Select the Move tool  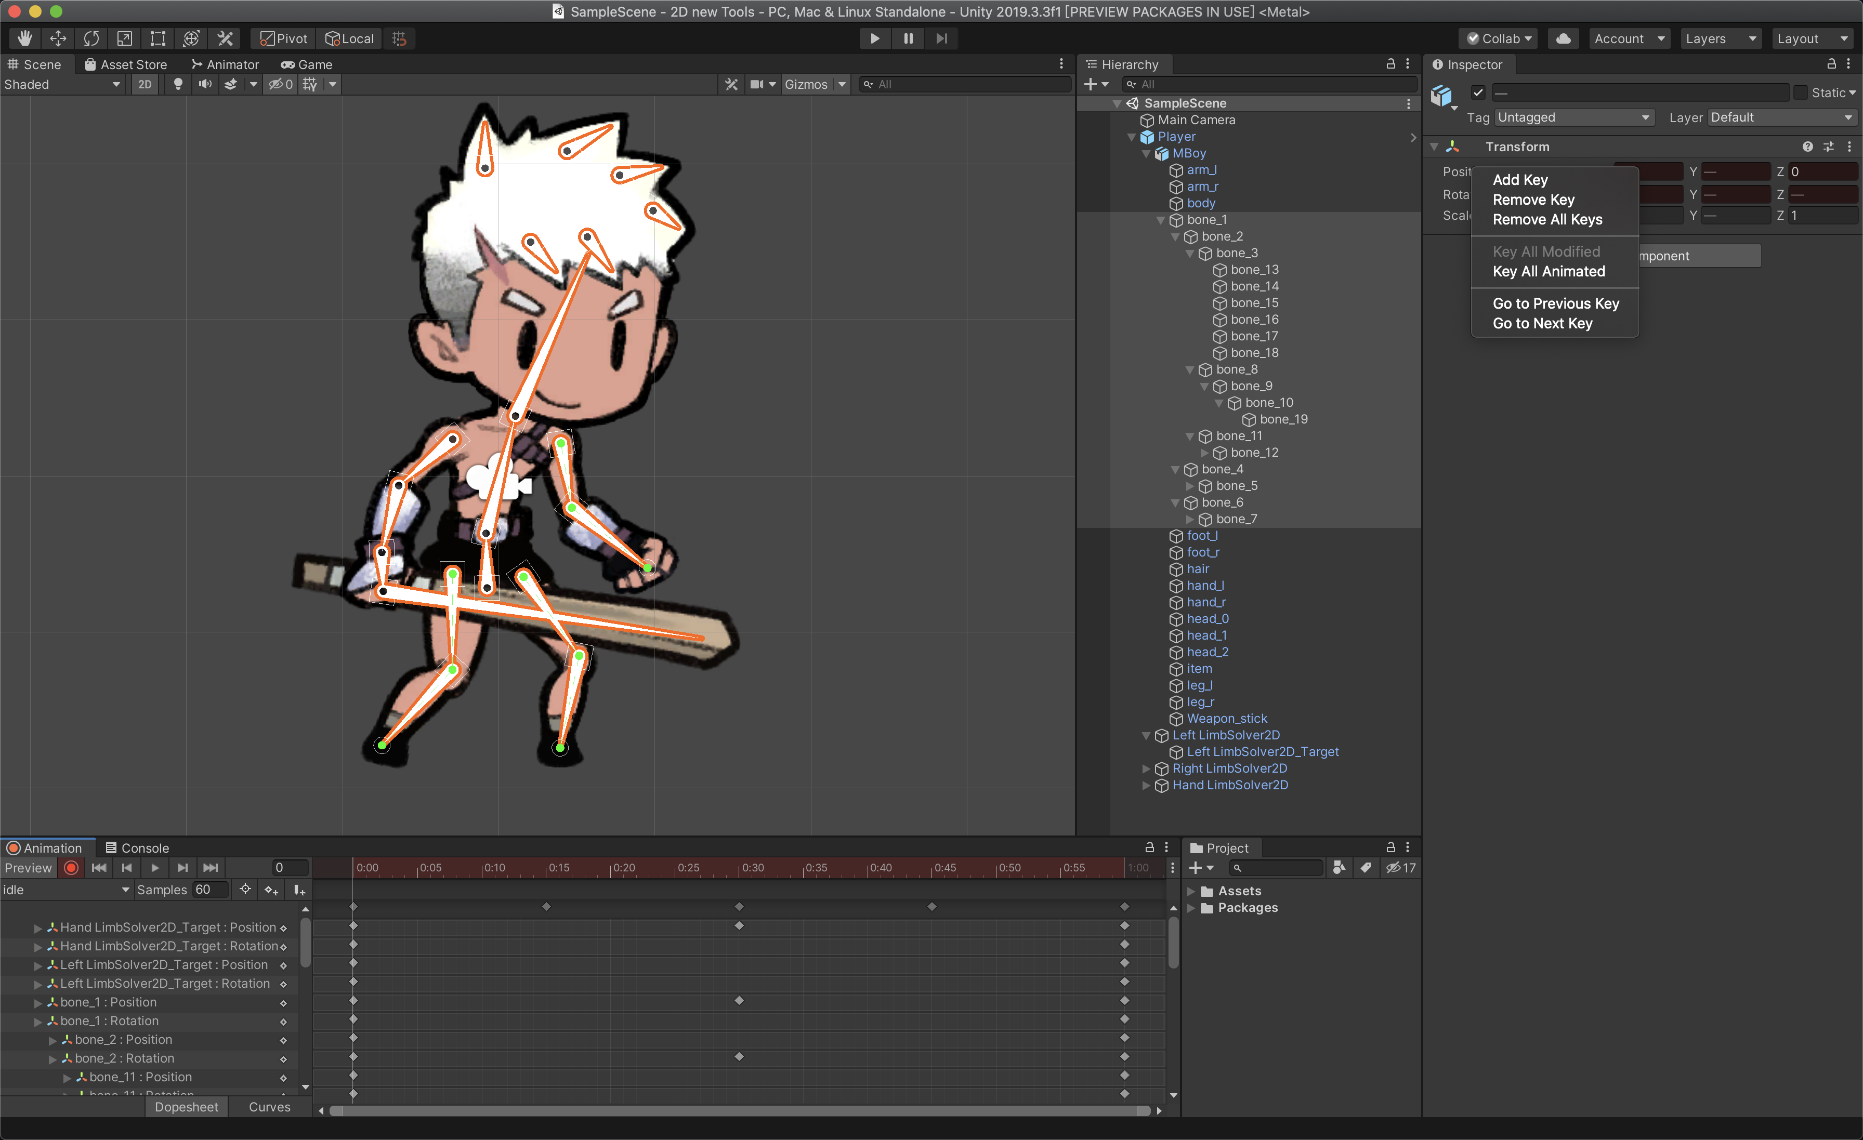(x=58, y=38)
